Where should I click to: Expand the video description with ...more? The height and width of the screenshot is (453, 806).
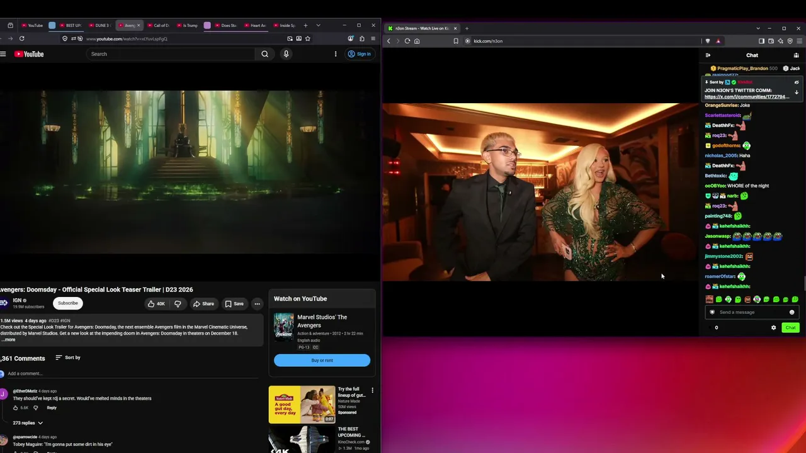pyautogui.click(x=8, y=340)
